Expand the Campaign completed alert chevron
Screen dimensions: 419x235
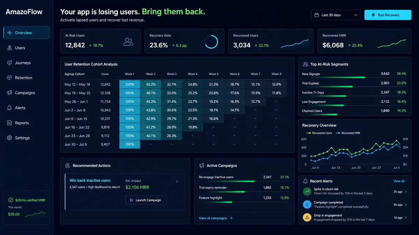click(406, 205)
